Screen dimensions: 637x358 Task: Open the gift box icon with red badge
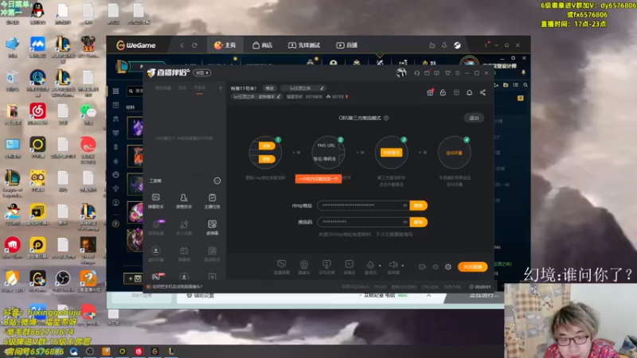(x=430, y=92)
